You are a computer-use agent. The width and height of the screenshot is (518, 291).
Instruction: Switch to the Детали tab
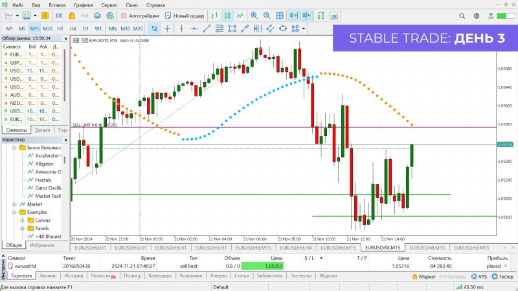click(43, 130)
